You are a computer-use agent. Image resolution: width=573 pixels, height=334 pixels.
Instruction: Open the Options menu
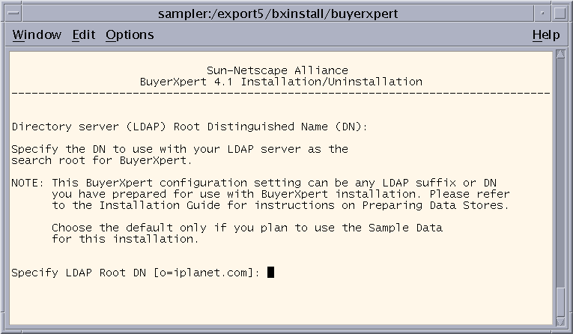click(x=130, y=34)
